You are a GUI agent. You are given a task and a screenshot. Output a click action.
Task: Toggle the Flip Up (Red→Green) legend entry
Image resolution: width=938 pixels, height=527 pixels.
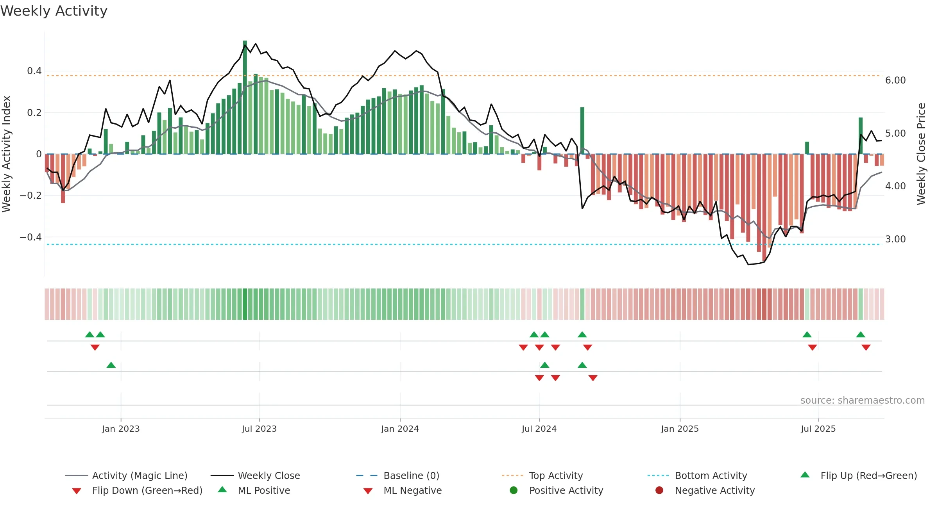859,475
